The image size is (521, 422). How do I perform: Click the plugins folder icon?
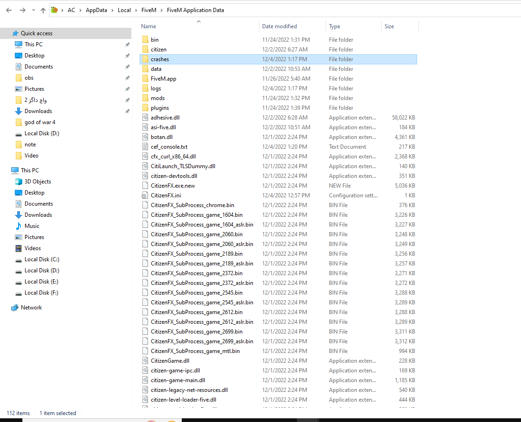(x=145, y=107)
